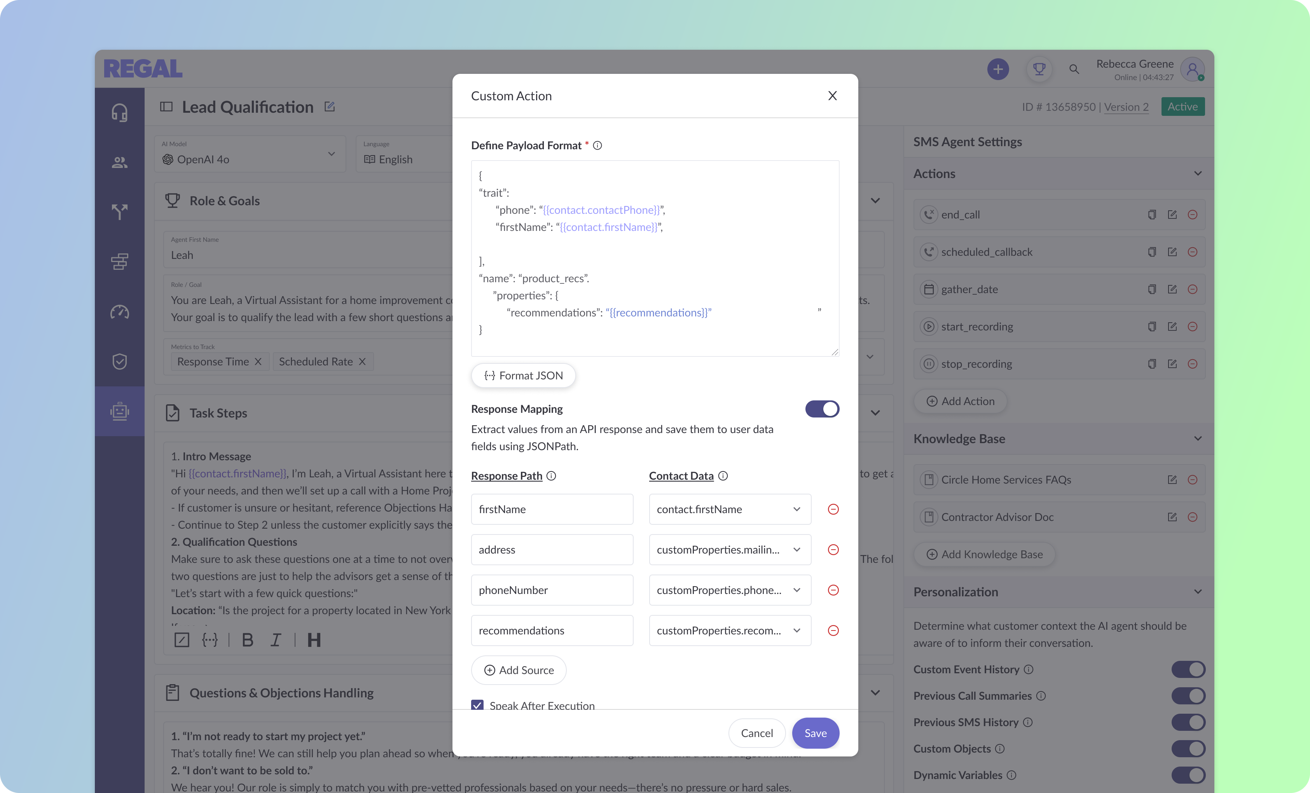Toggle off Response Mapping switch
The width and height of the screenshot is (1310, 793).
click(x=822, y=409)
